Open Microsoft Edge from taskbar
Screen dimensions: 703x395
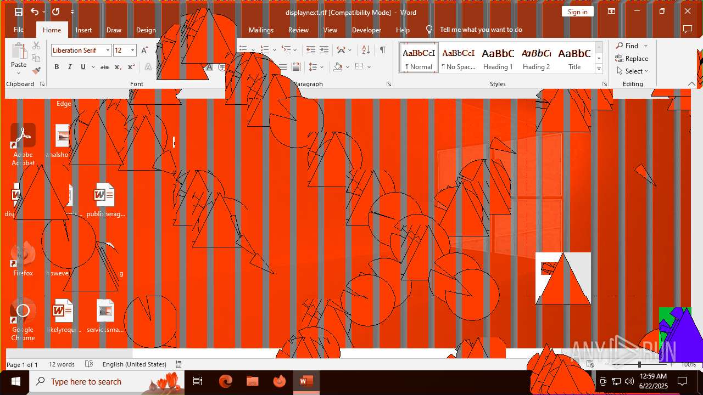[226, 381]
